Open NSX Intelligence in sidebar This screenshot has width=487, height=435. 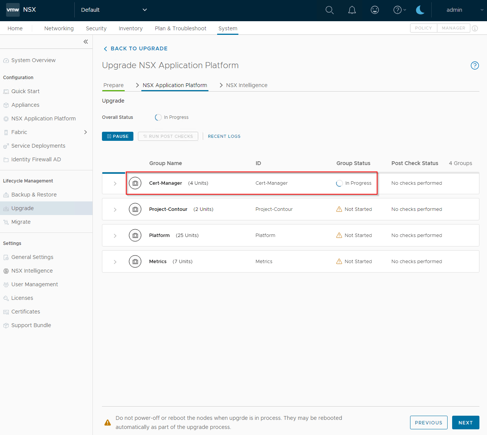click(32, 271)
